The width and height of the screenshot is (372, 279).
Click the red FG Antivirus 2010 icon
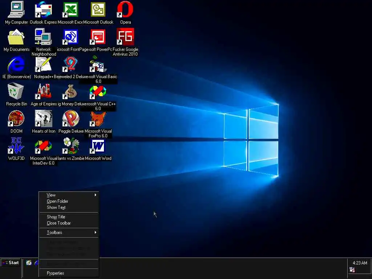(125, 37)
